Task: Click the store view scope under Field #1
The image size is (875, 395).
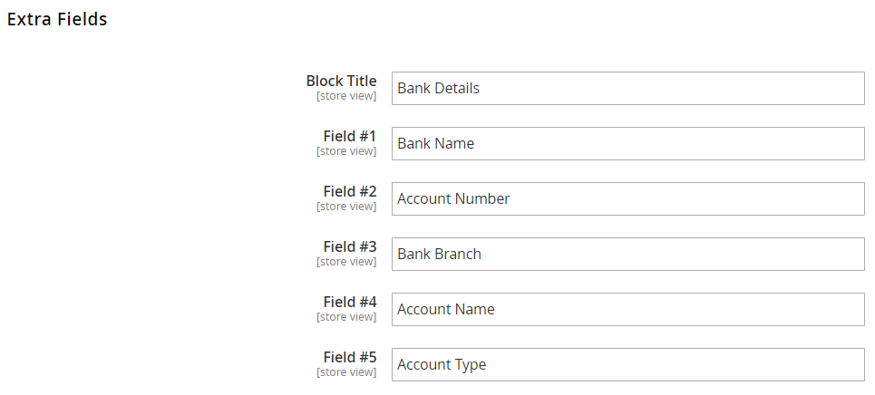Action: tap(346, 151)
